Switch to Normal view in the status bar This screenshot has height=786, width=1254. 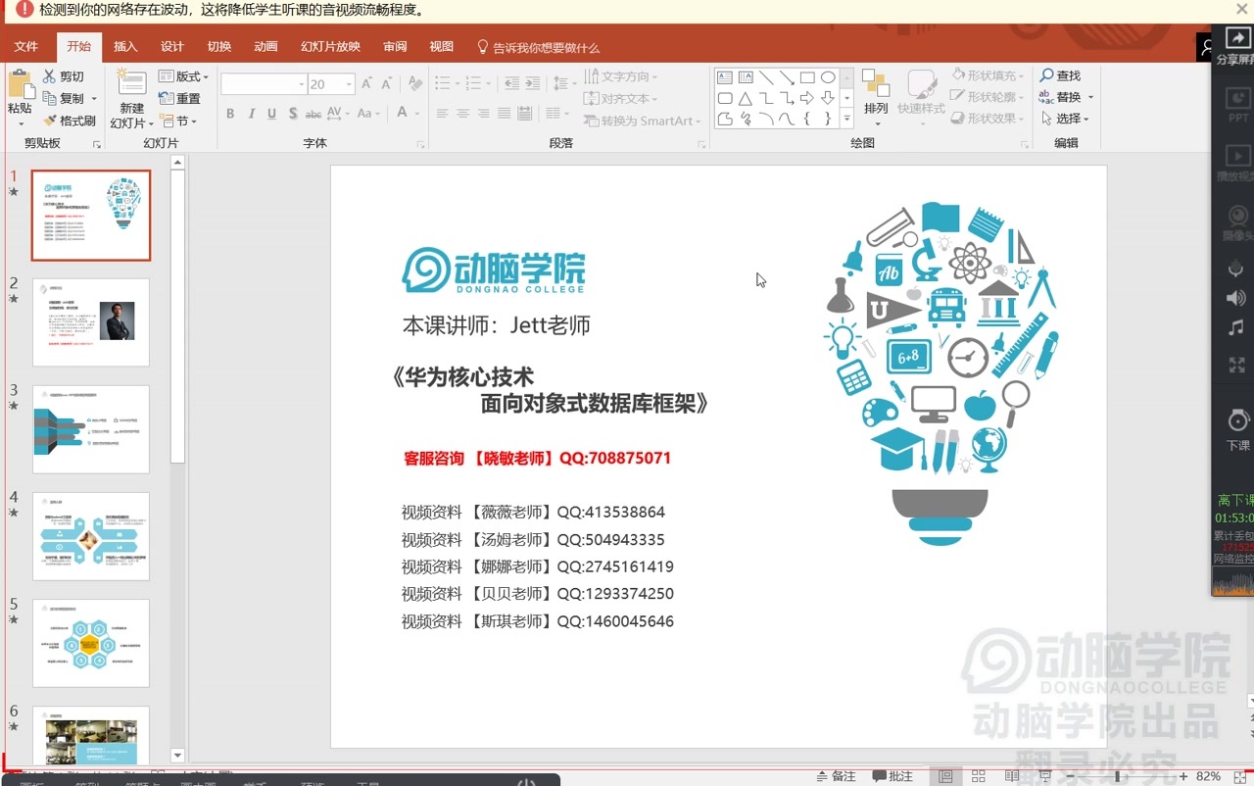coord(945,776)
